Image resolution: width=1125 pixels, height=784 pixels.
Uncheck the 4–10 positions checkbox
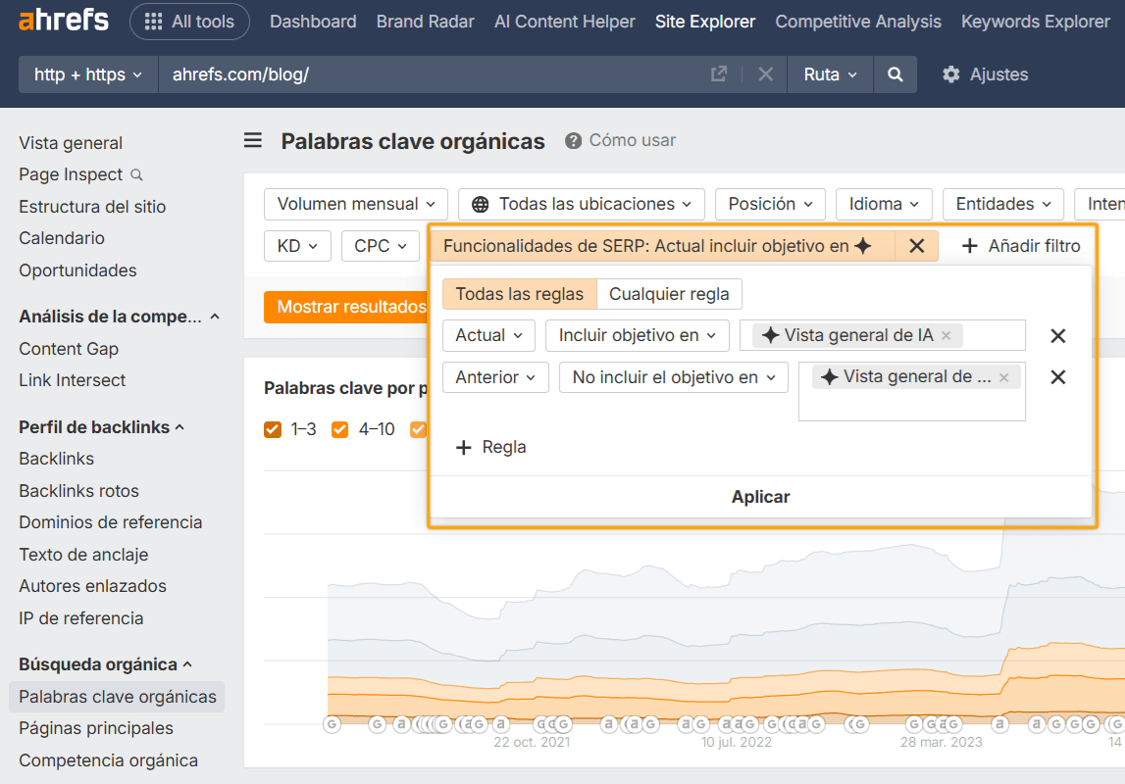[339, 429]
